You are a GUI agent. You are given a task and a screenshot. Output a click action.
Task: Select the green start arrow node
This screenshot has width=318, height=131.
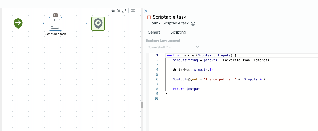coord(18,23)
